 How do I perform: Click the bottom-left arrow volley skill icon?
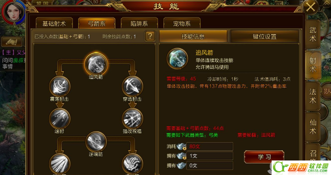click(60, 164)
